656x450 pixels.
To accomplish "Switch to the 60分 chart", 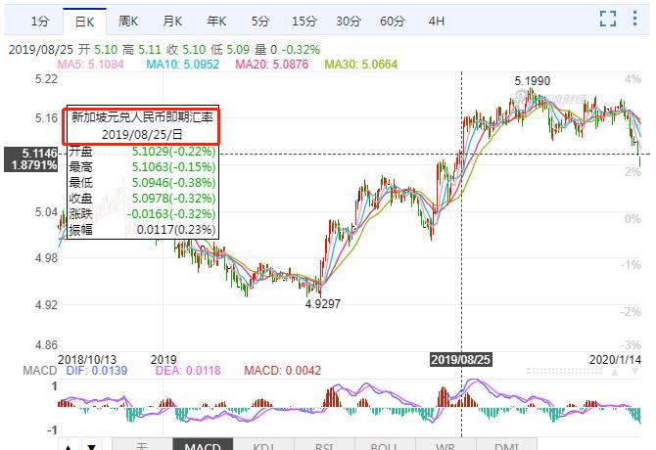I will 393,21.
